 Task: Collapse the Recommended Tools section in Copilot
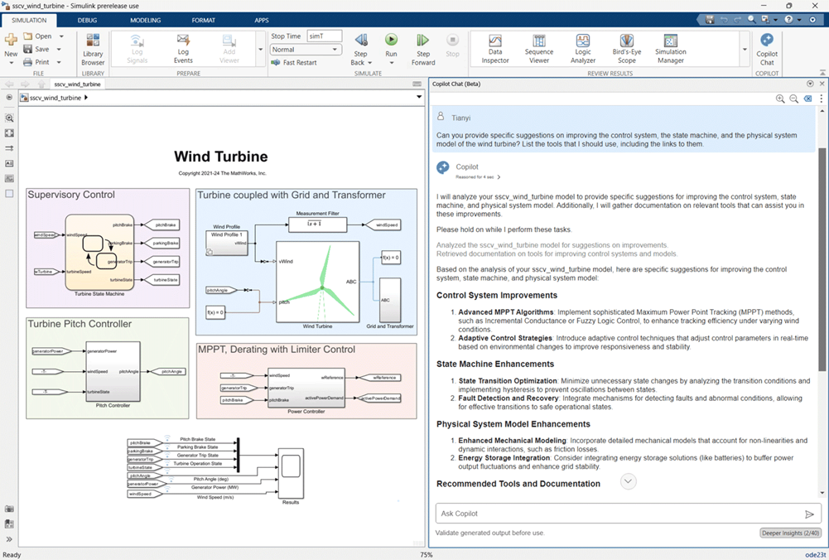click(x=628, y=481)
